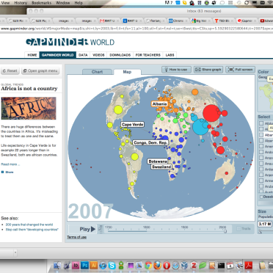
Task: Click the Adobe menu bar status icon
Action: coord(169,3)
